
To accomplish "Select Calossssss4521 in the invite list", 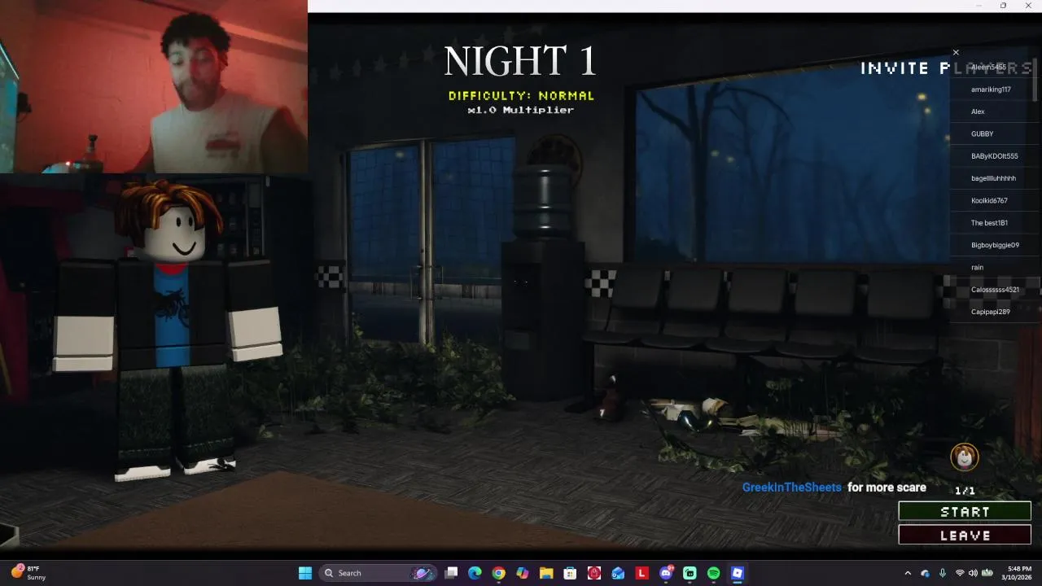I will 994,290.
